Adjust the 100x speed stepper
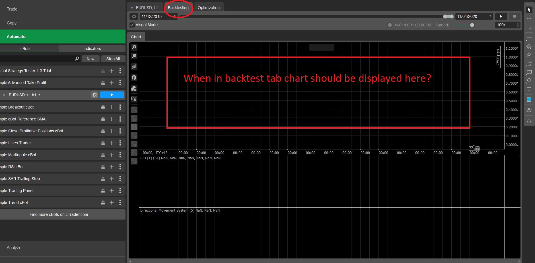Image resolution: width=535 pixels, height=263 pixels. coord(518,25)
